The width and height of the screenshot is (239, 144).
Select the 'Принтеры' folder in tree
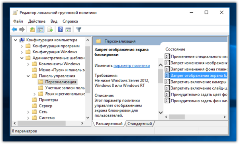pyautogui.click(x=48, y=100)
